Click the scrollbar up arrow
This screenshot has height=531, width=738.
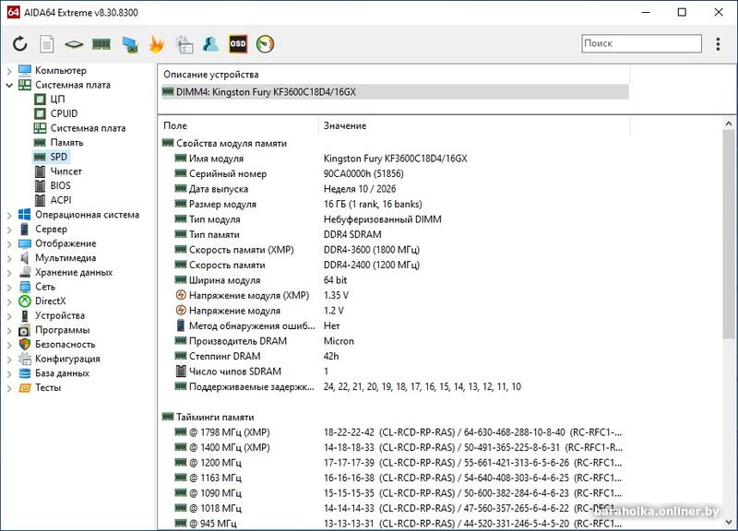click(729, 124)
